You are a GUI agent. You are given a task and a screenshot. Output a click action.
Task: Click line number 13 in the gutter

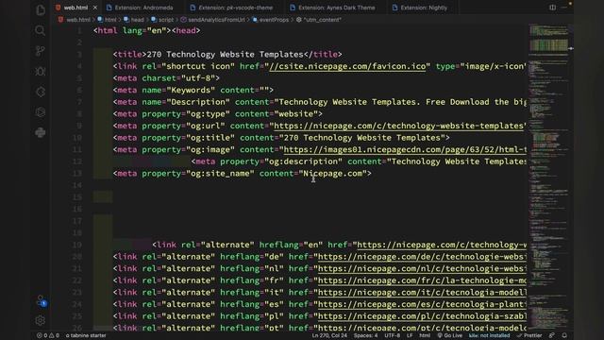pos(77,174)
